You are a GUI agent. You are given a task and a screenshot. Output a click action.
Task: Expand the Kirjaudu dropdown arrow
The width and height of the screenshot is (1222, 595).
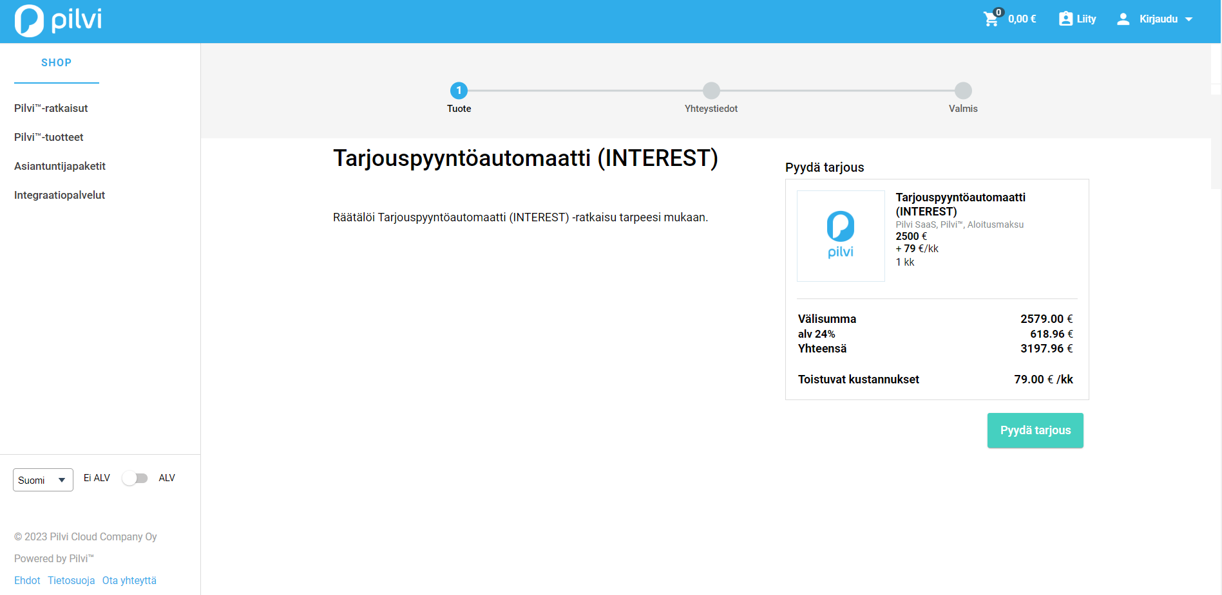pos(1189,19)
